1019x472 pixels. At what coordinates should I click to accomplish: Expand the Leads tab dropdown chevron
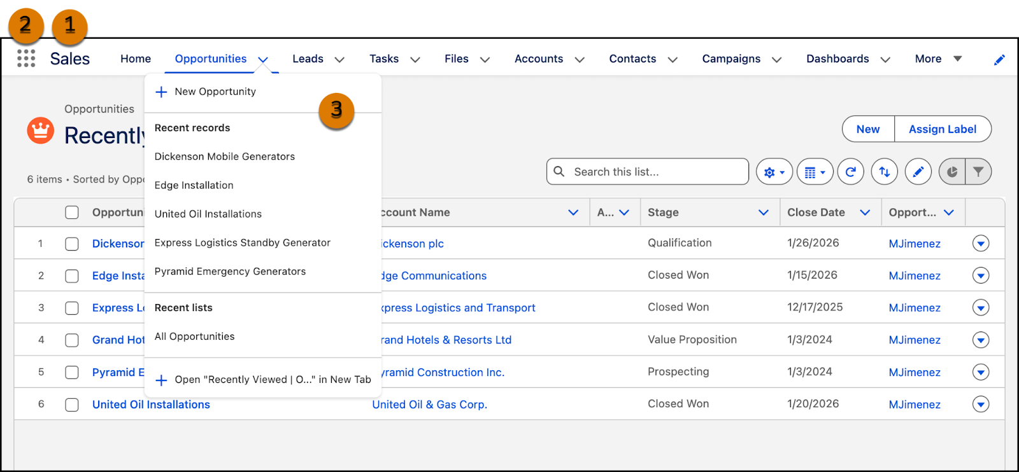339,59
